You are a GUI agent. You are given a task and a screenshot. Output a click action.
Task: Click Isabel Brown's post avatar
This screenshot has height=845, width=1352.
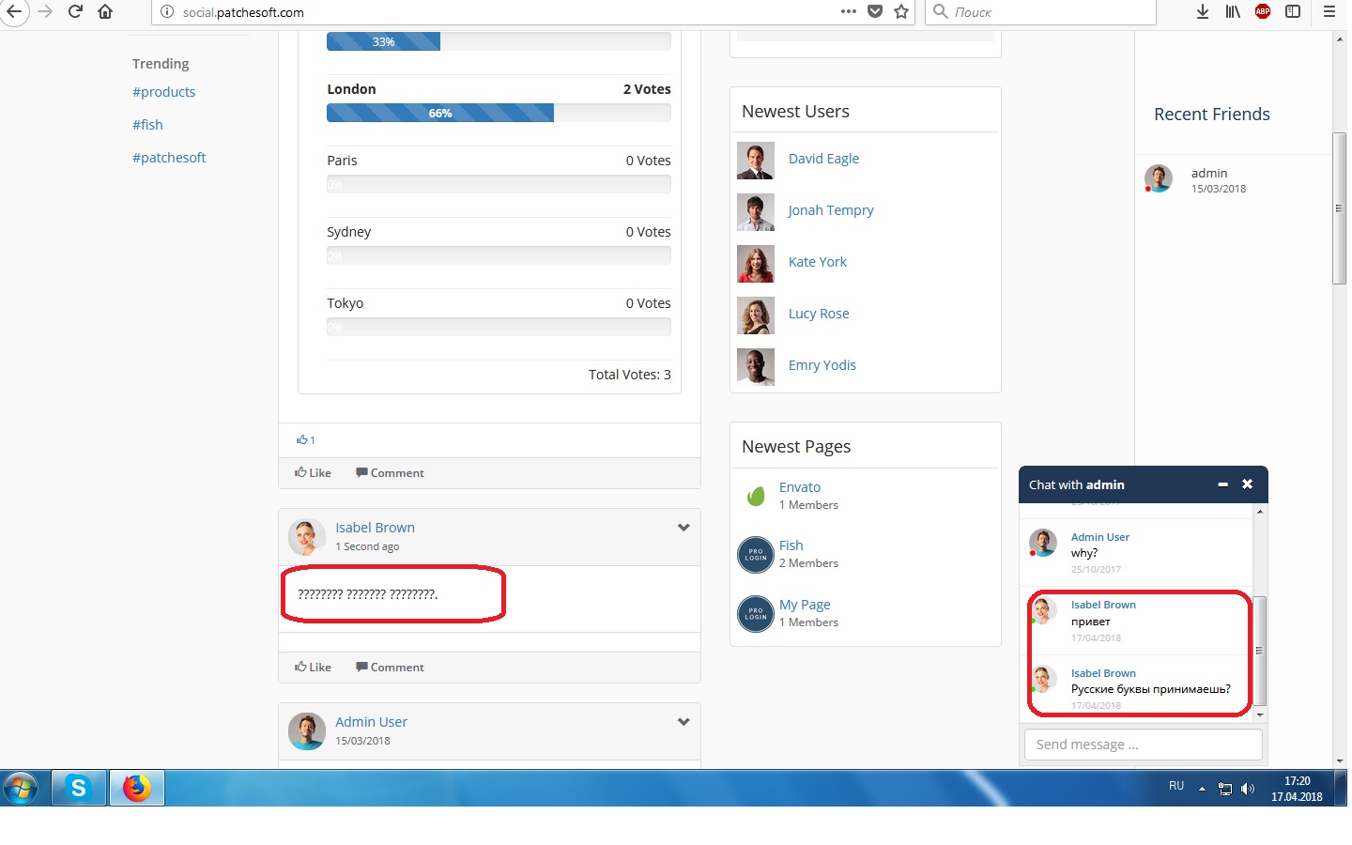coord(306,537)
